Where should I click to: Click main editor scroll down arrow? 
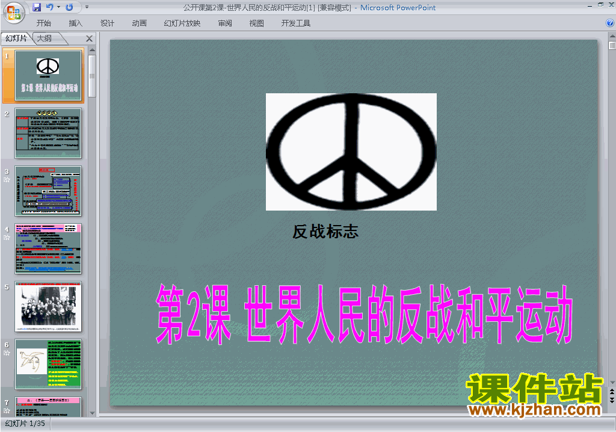[x=612, y=383]
